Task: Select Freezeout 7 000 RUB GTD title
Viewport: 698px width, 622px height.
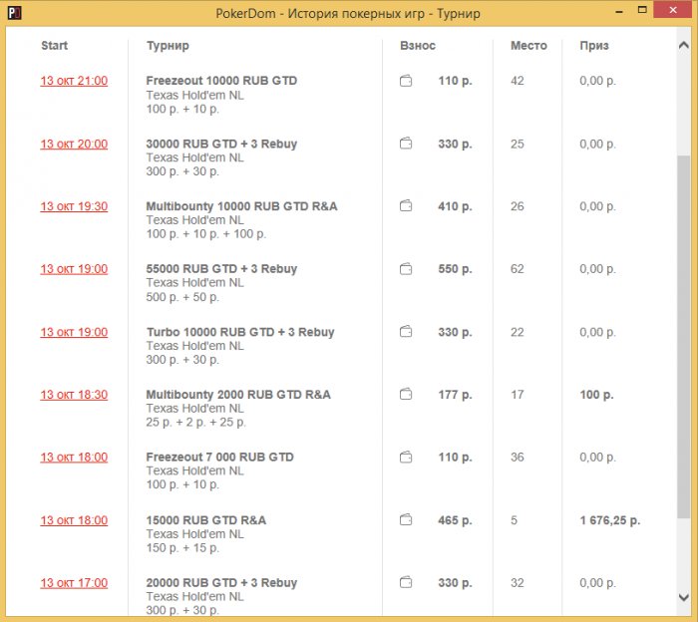Action: (220, 457)
